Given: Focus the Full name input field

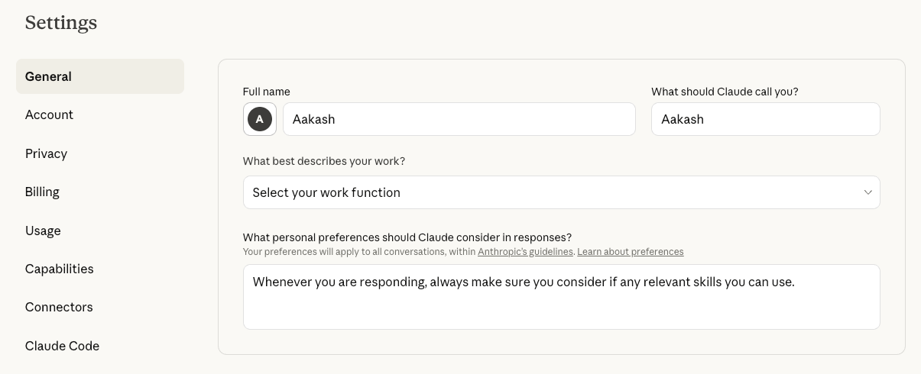Looking at the screenshot, I should coord(459,119).
